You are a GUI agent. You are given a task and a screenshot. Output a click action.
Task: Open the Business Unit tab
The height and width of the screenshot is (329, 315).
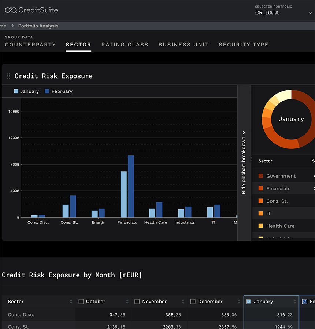click(x=183, y=45)
